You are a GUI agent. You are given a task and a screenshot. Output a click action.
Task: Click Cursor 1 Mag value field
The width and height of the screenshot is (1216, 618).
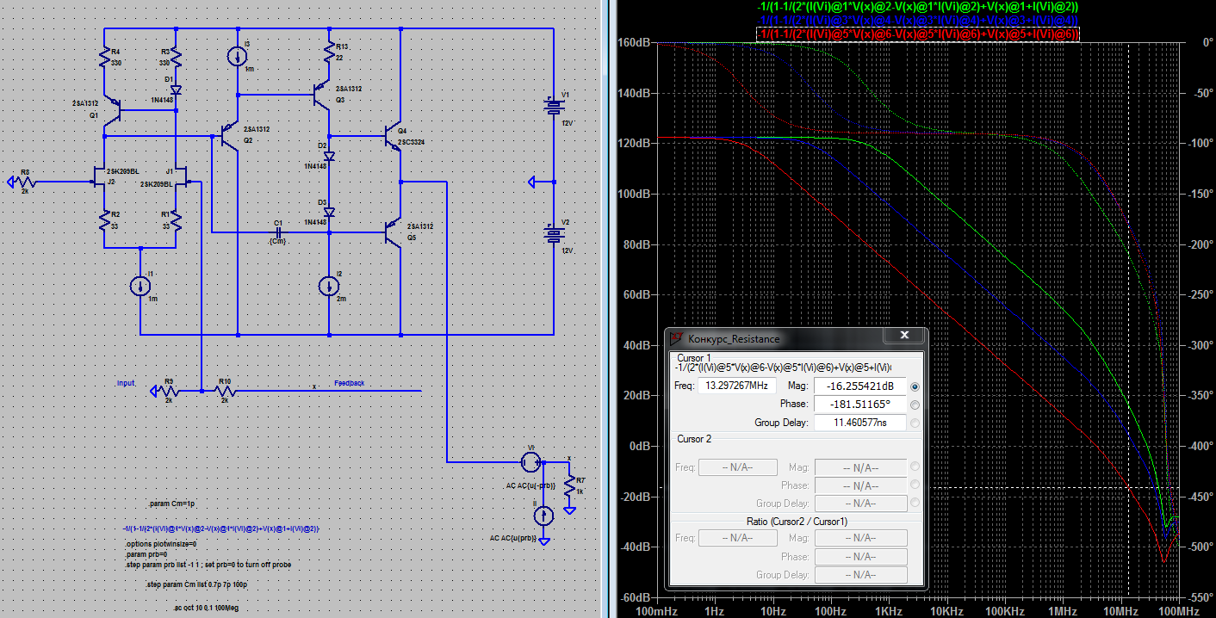[859, 386]
